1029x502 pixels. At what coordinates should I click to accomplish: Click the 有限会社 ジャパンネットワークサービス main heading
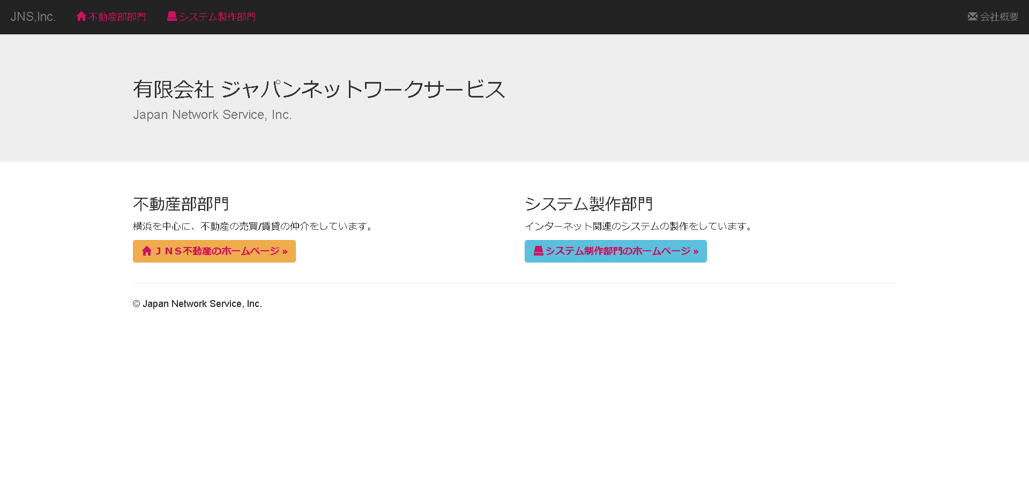(x=319, y=89)
